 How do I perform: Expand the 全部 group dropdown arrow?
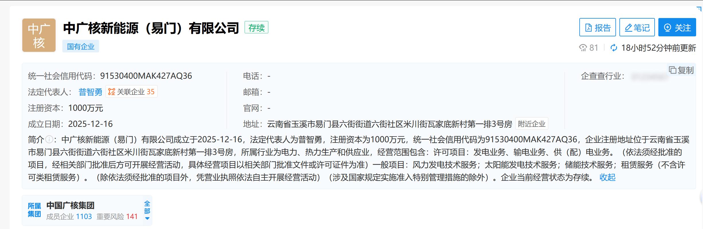pyautogui.click(x=147, y=218)
